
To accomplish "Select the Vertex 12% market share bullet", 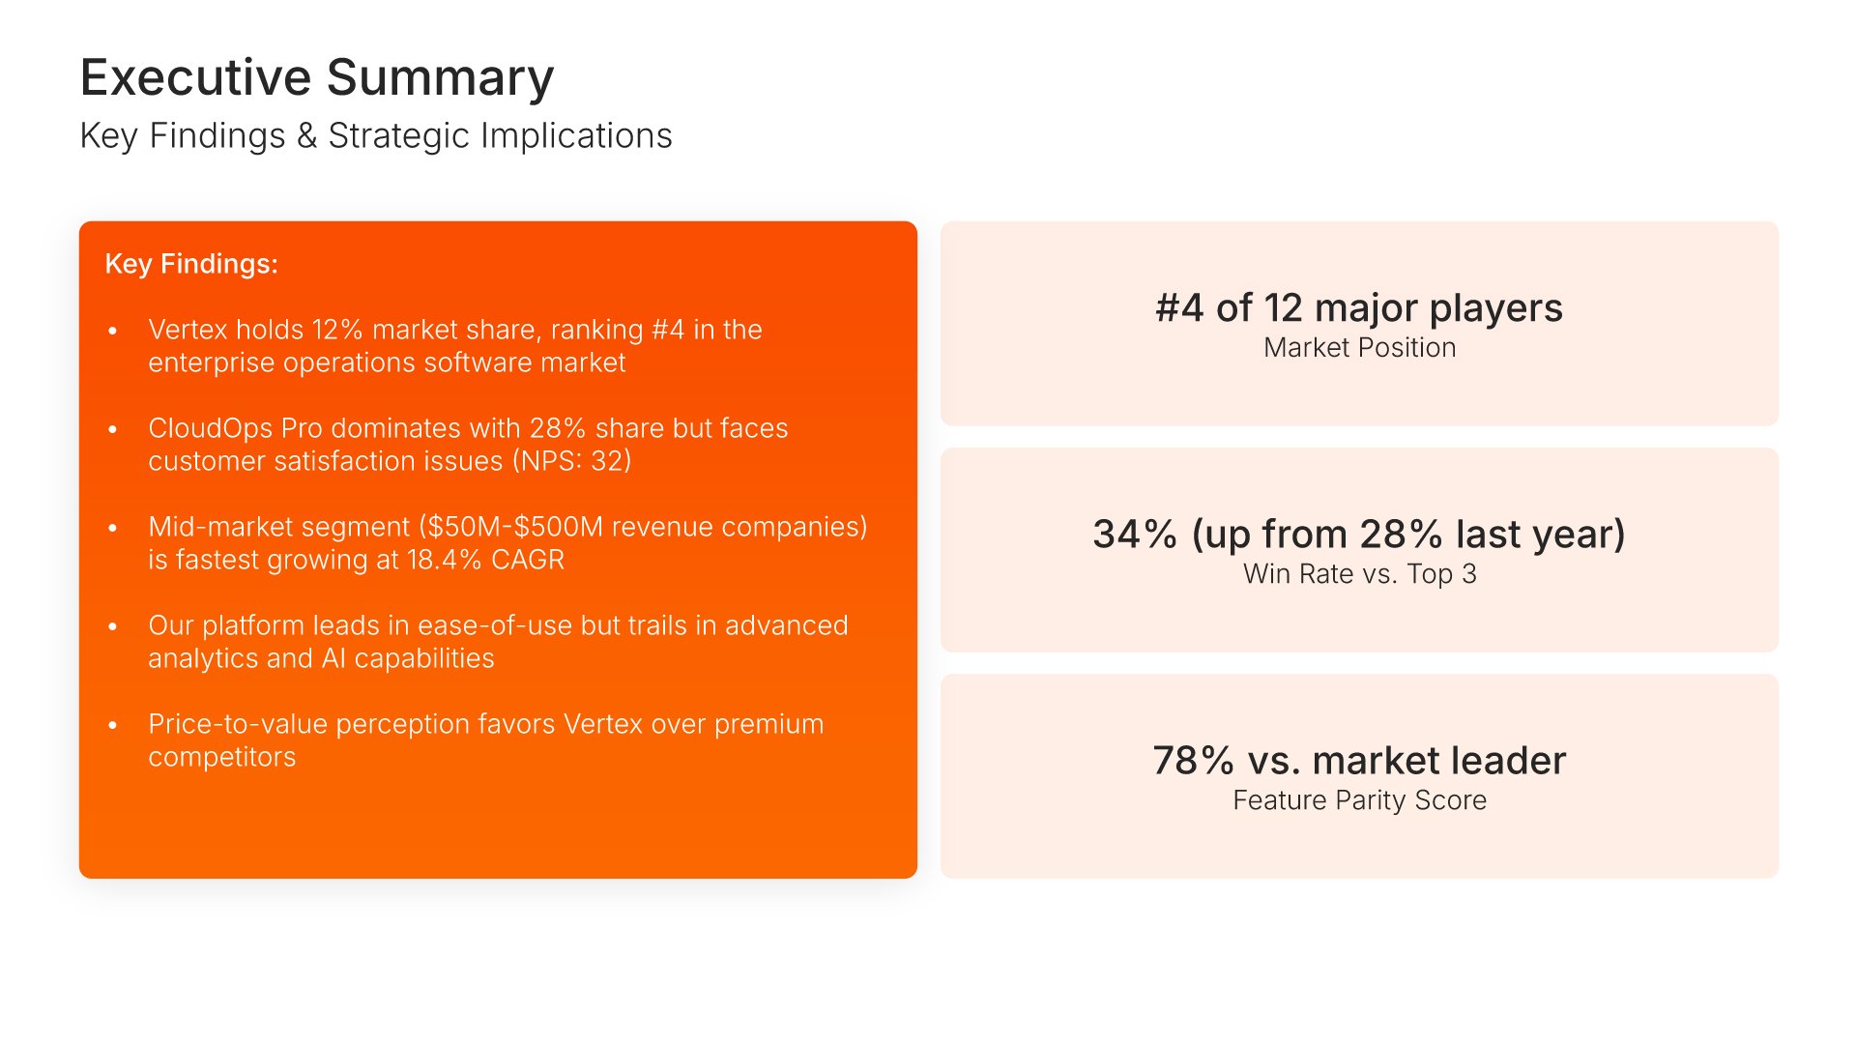I will pyautogui.click(x=455, y=346).
